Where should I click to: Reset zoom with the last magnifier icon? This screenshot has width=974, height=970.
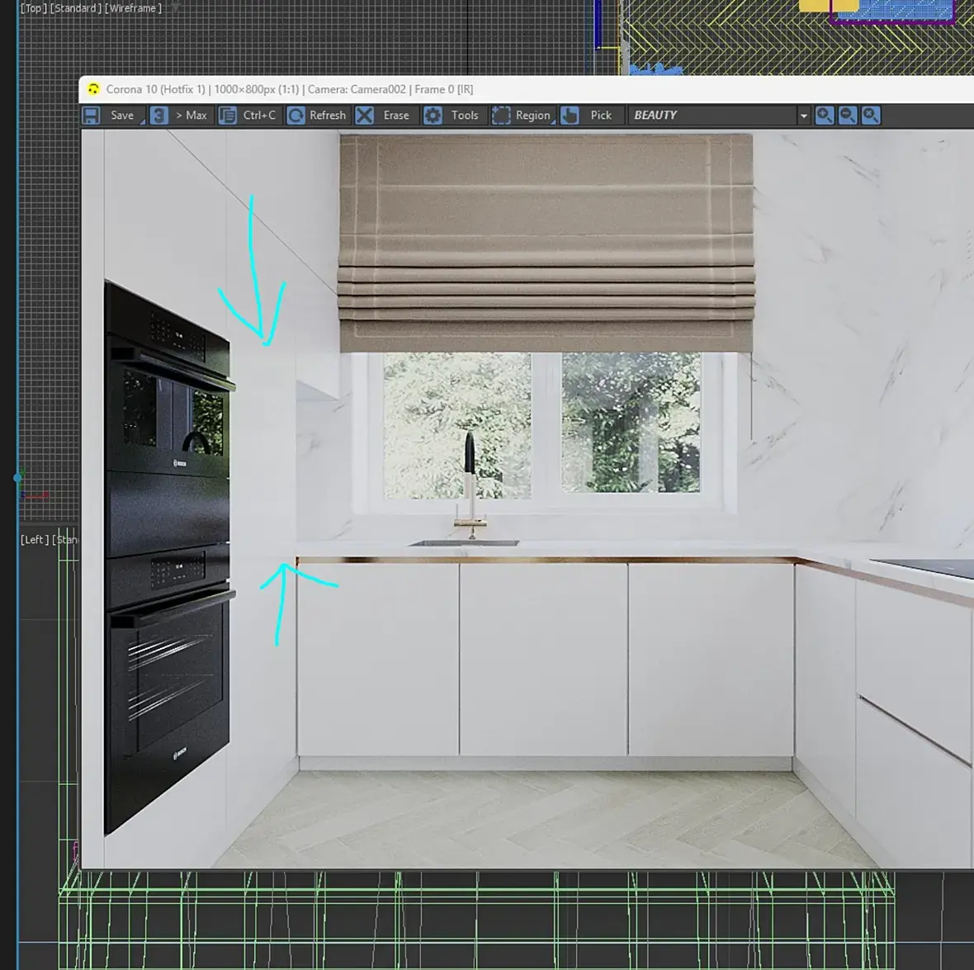click(871, 116)
